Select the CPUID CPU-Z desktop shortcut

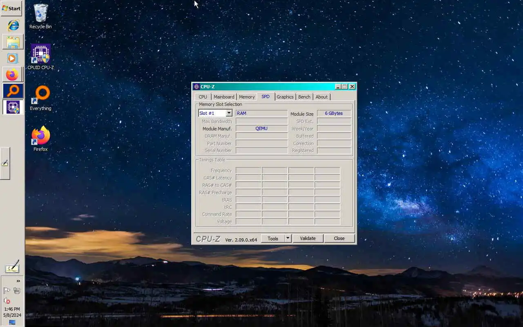click(40, 57)
